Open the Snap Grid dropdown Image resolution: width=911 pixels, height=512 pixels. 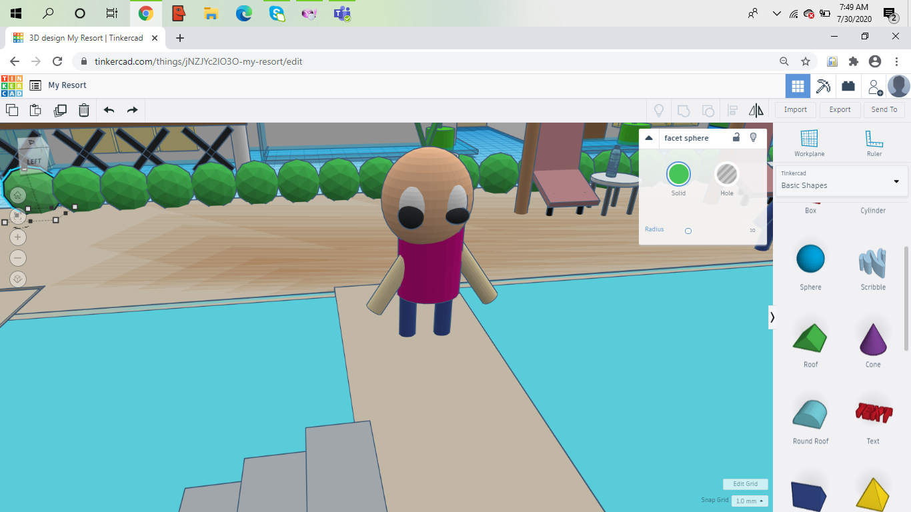tap(750, 501)
